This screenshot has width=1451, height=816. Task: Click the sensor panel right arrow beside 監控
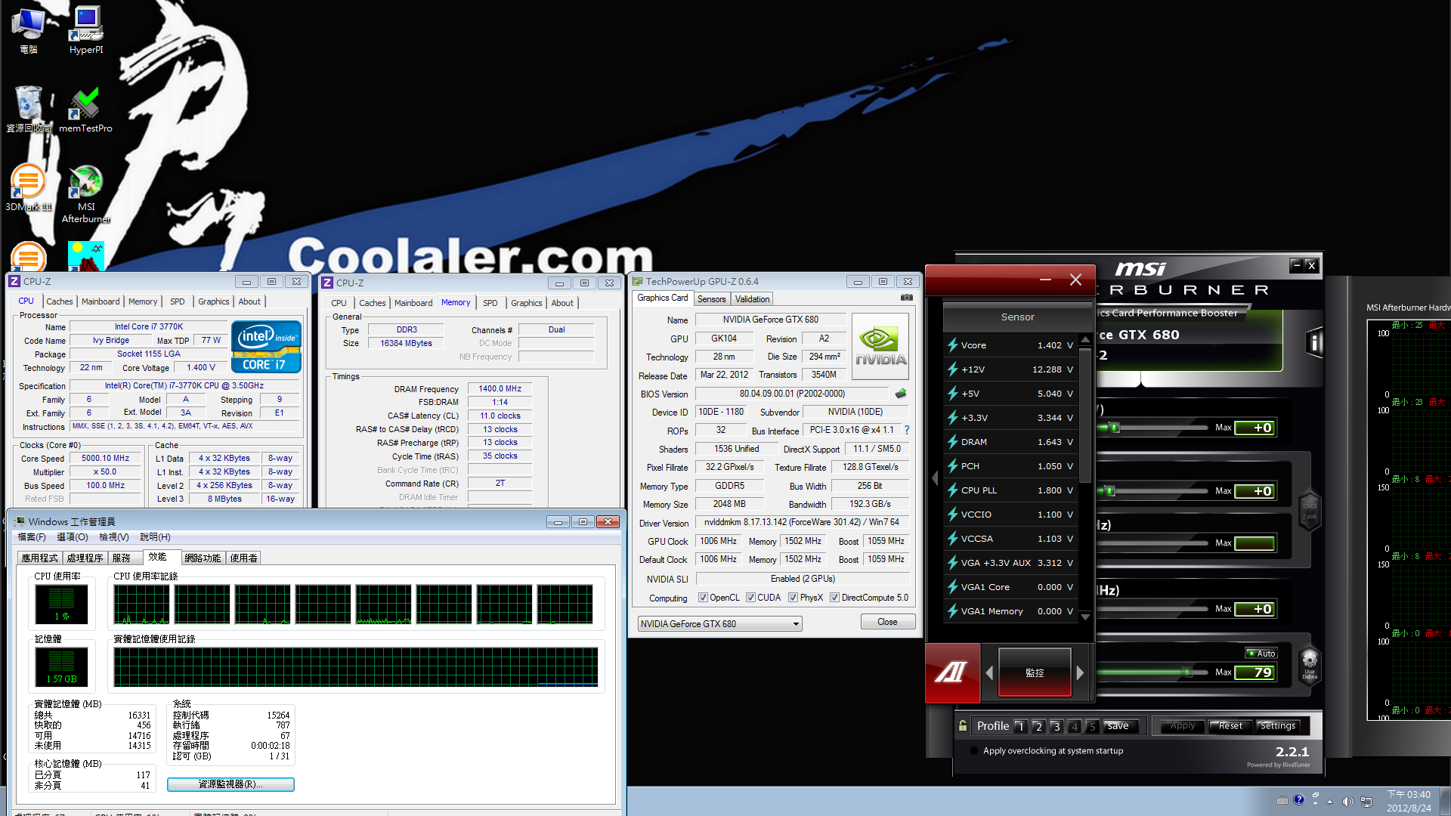[x=1080, y=672]
